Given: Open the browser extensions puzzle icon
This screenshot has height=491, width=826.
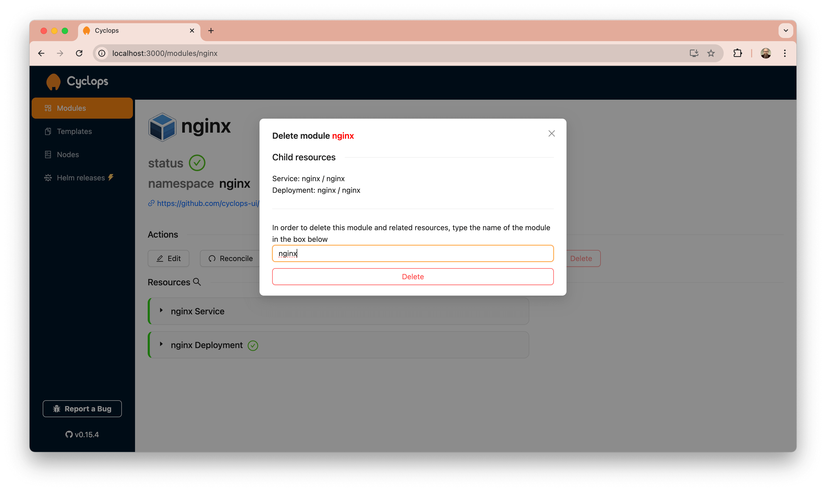Looking at the screenshot, I should pos(737,53).
